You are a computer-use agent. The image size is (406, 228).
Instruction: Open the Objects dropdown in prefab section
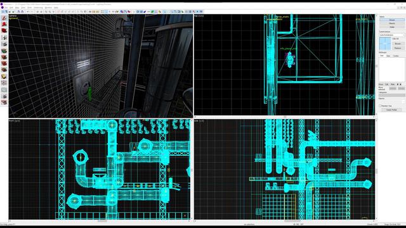(x=392, y=101)
